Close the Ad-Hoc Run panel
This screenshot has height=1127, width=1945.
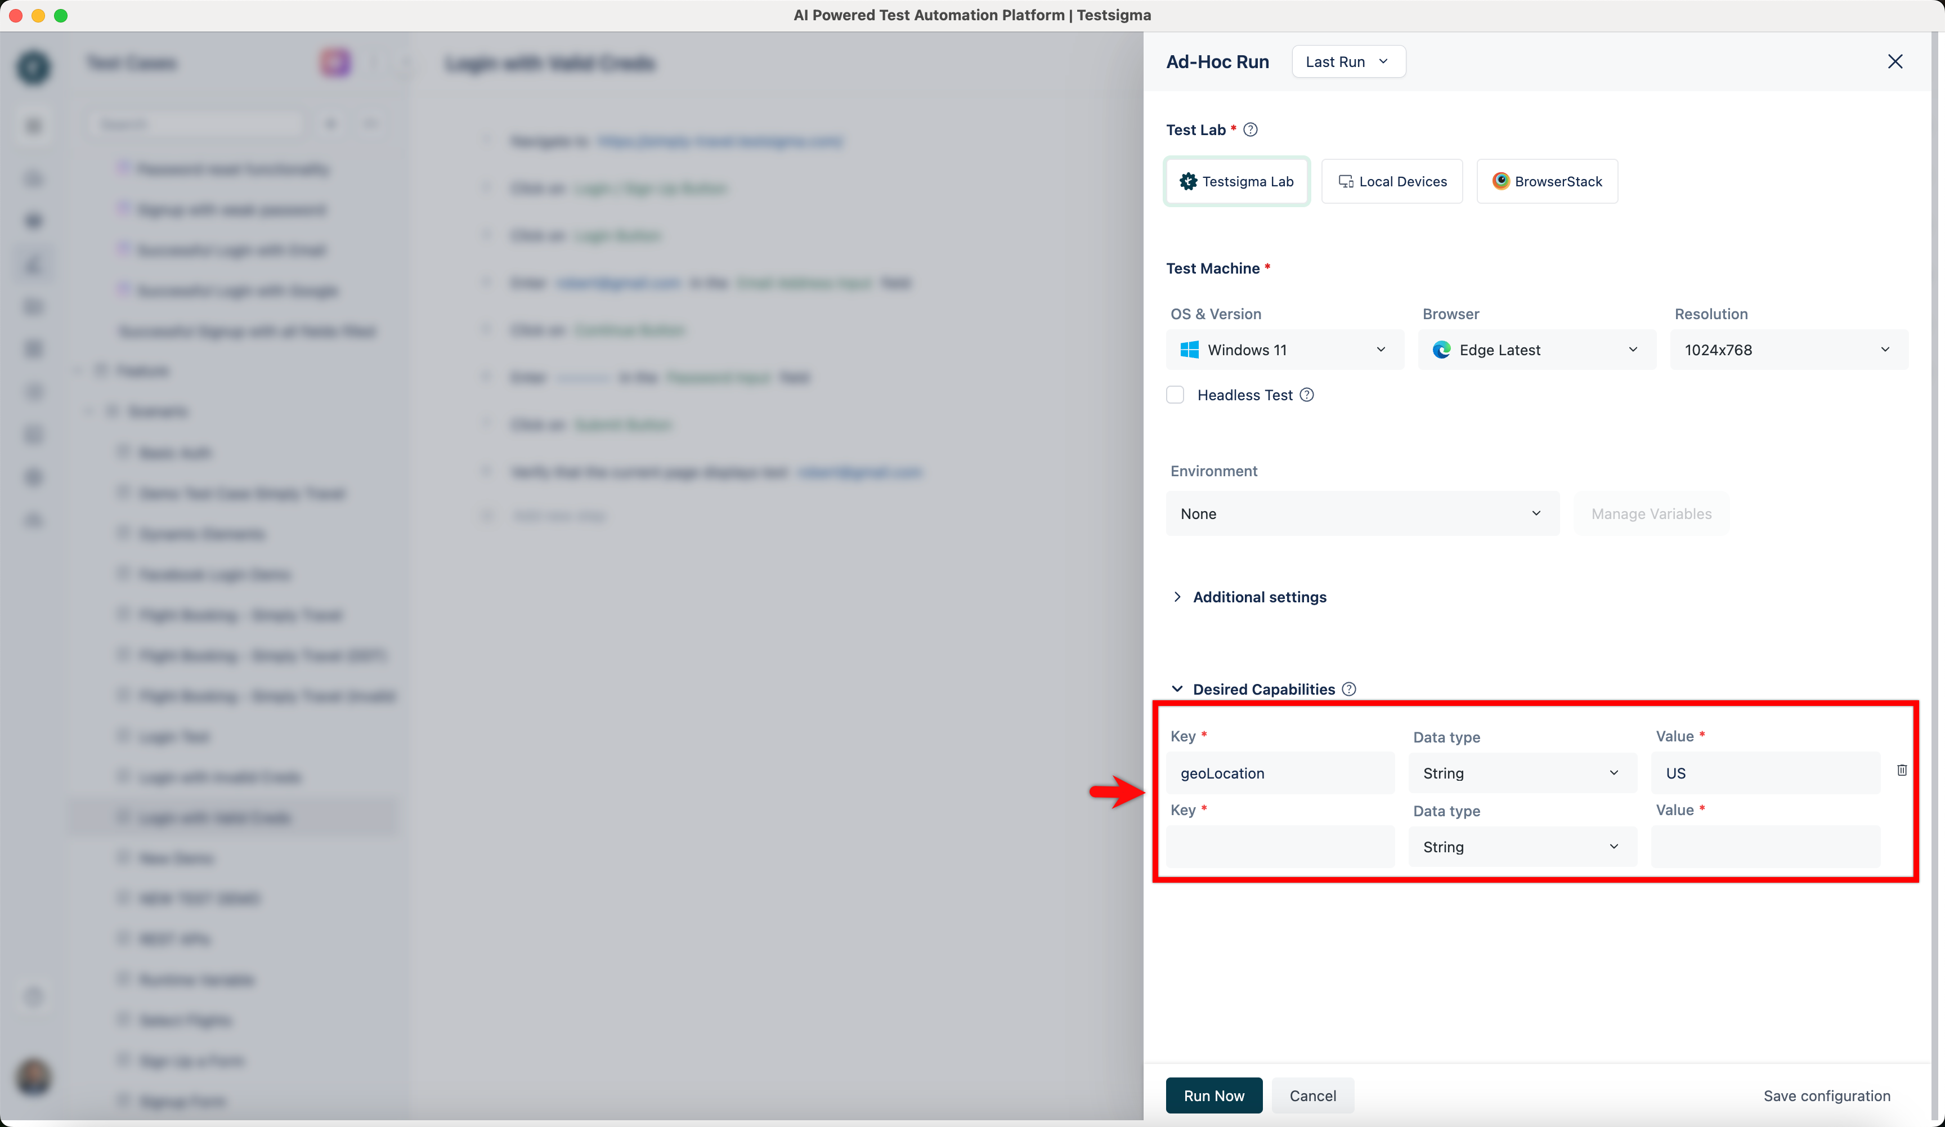point(1895,62)
